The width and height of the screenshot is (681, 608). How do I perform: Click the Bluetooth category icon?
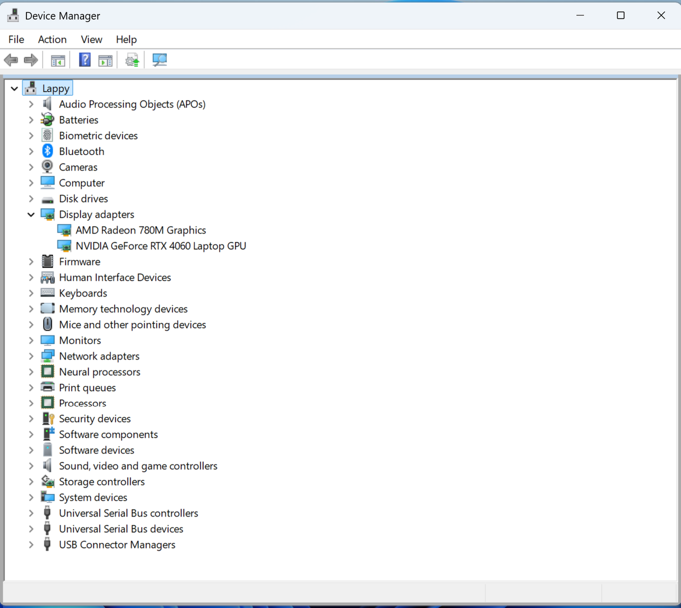tap(48, 151)
